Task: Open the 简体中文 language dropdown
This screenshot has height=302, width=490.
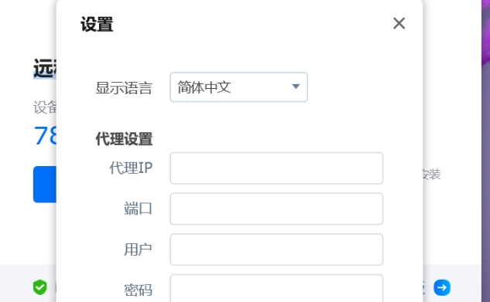Action: click(238, 87)
